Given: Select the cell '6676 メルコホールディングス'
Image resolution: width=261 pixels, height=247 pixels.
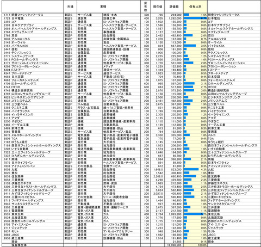Looking at the screenshot, I should pyautogui.click(x=33, y=135).
